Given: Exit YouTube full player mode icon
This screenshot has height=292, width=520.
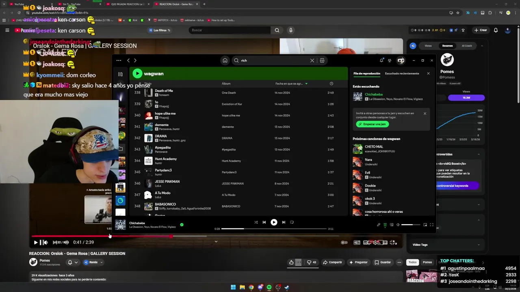Looking at the screenshot, I should (393, 243).
